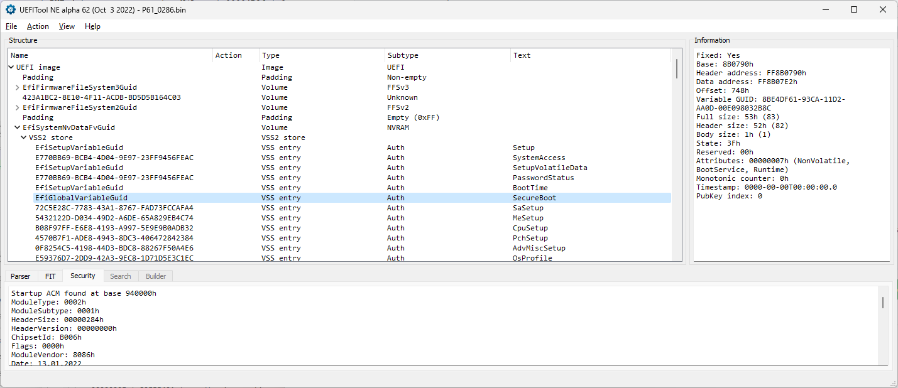Open the Action menu

[x=38, y=26]
